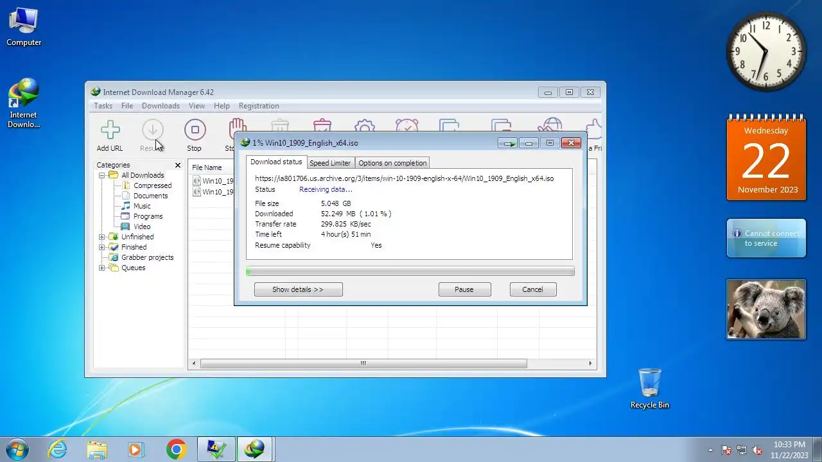Open the Registration menu
The width and height of the screenshot is (822, 462).
(x=259, y=106)
